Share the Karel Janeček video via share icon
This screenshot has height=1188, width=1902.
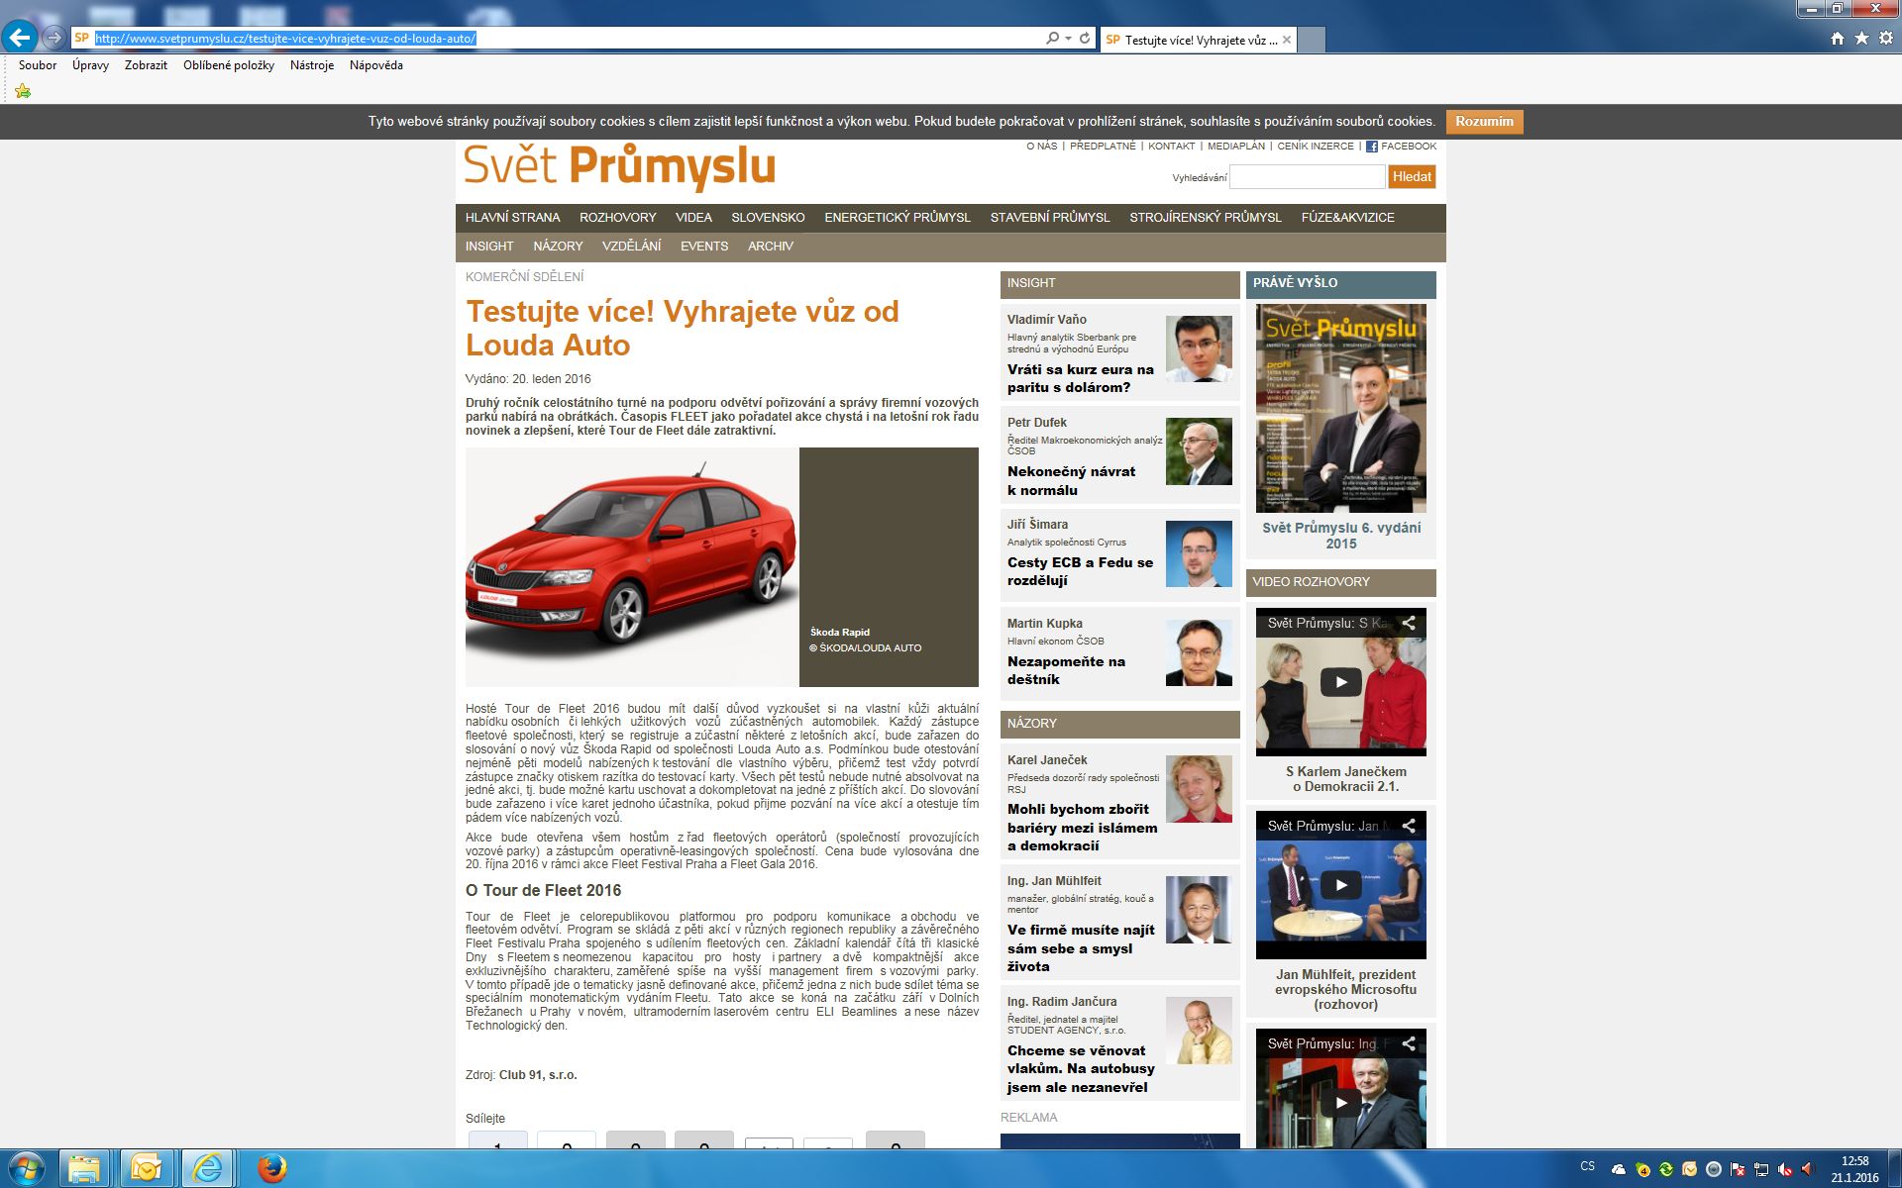pos(1409,623)
